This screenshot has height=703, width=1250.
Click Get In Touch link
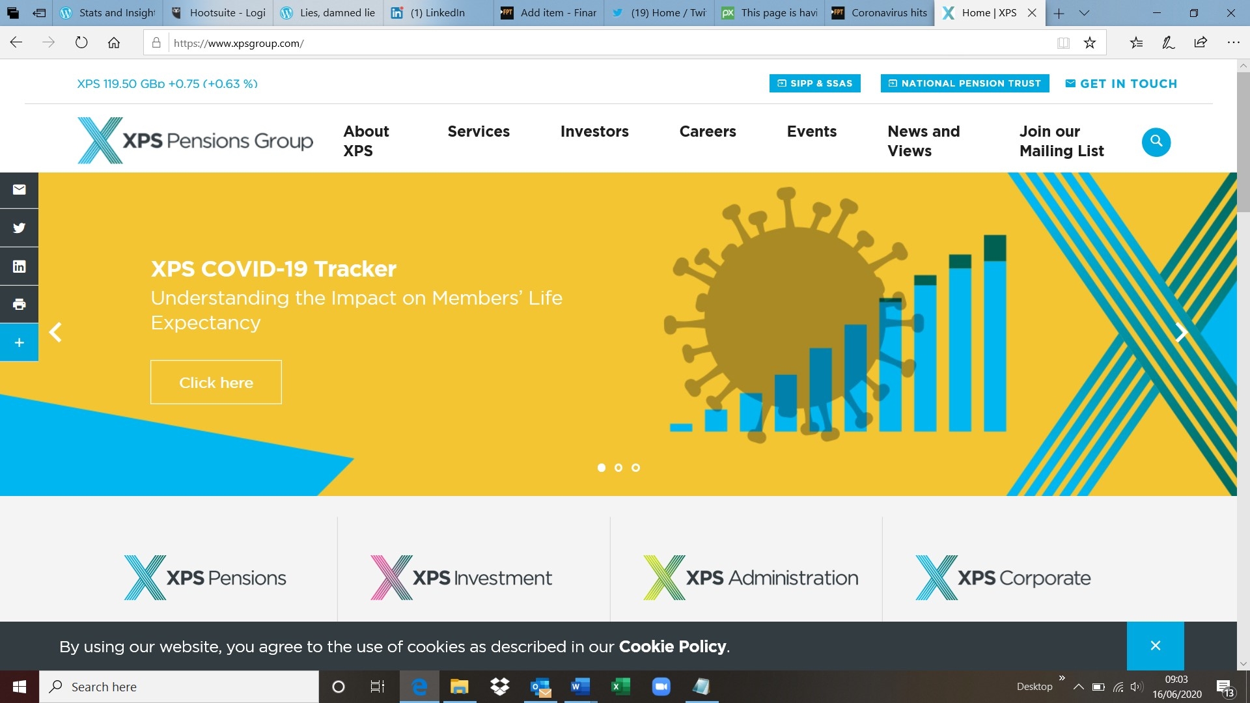(x=1121, y=83)
